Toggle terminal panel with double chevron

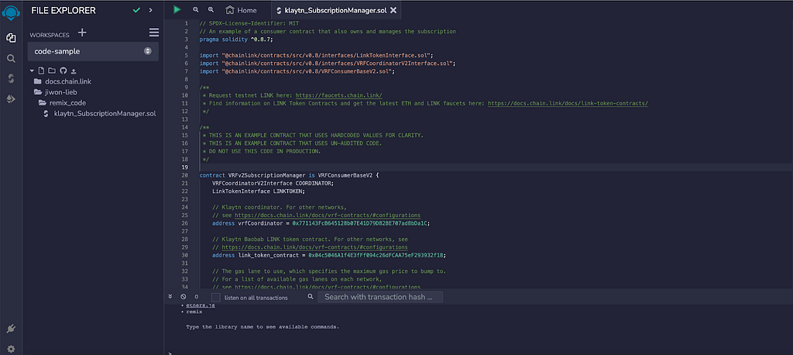point(170,298)
